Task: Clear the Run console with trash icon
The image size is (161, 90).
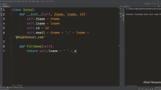Action: (123, 20)
